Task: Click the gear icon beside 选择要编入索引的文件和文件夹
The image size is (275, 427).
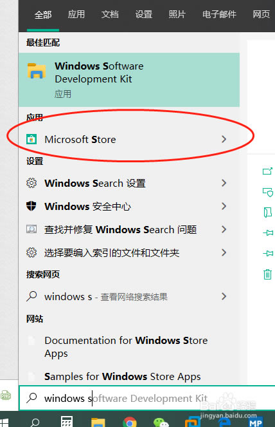Action: coord(31,252)
